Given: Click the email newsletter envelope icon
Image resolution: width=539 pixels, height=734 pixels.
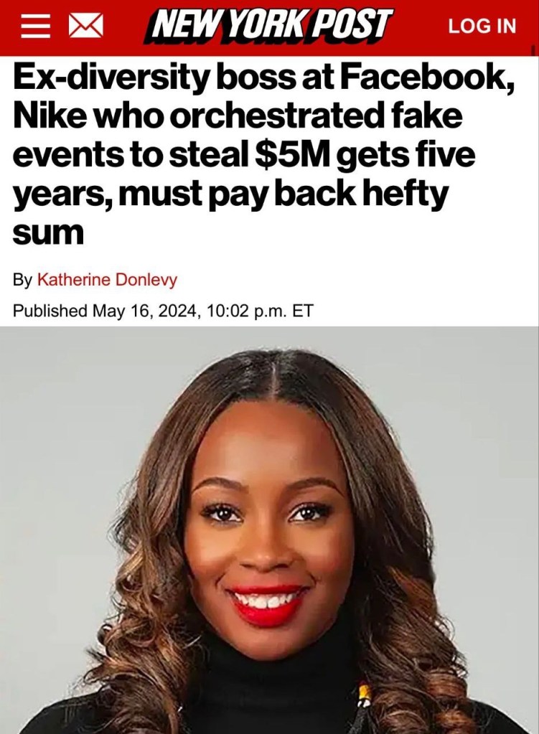Looking at the screenshot, I should click(x=85, y=27).
